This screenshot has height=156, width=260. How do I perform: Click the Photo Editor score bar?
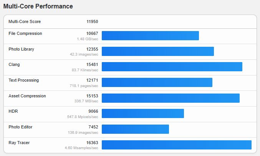click(x=135, y=129)
